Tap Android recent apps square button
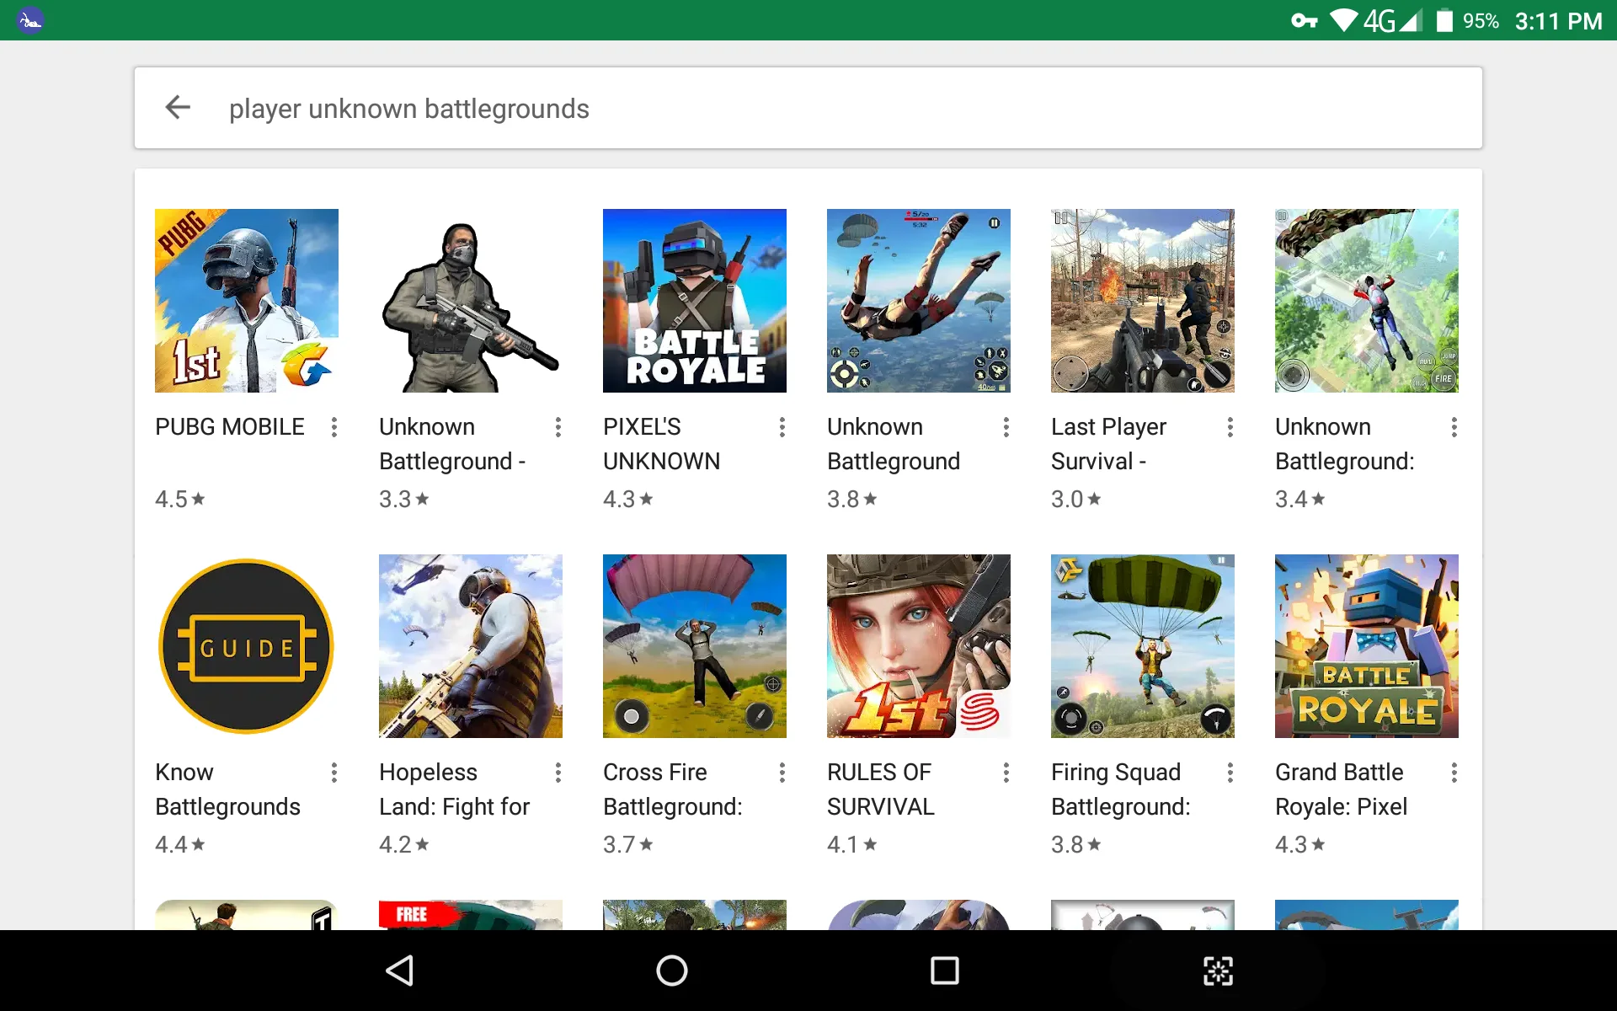Image resolution: width=1617 pixels, height=1011 pixels. [x=944, y=971]
